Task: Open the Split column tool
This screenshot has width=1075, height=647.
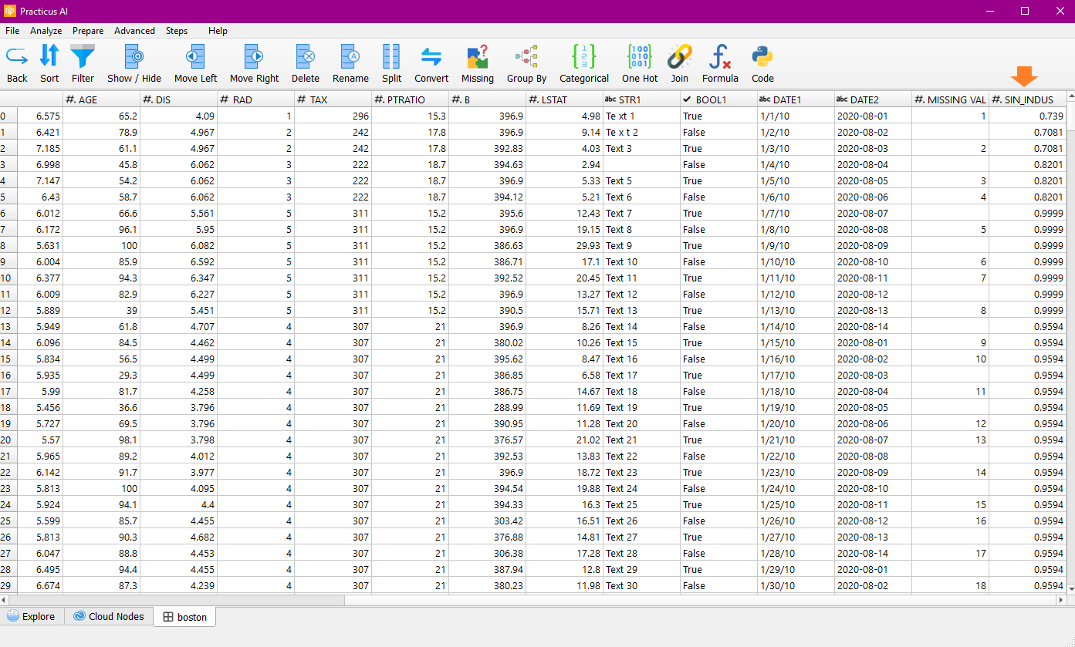Action: 391,57
